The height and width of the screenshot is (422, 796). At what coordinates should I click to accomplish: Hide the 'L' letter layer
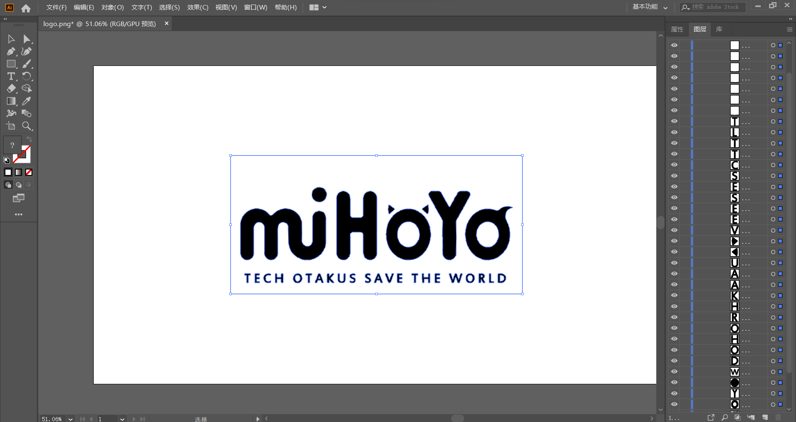[675, 132]
